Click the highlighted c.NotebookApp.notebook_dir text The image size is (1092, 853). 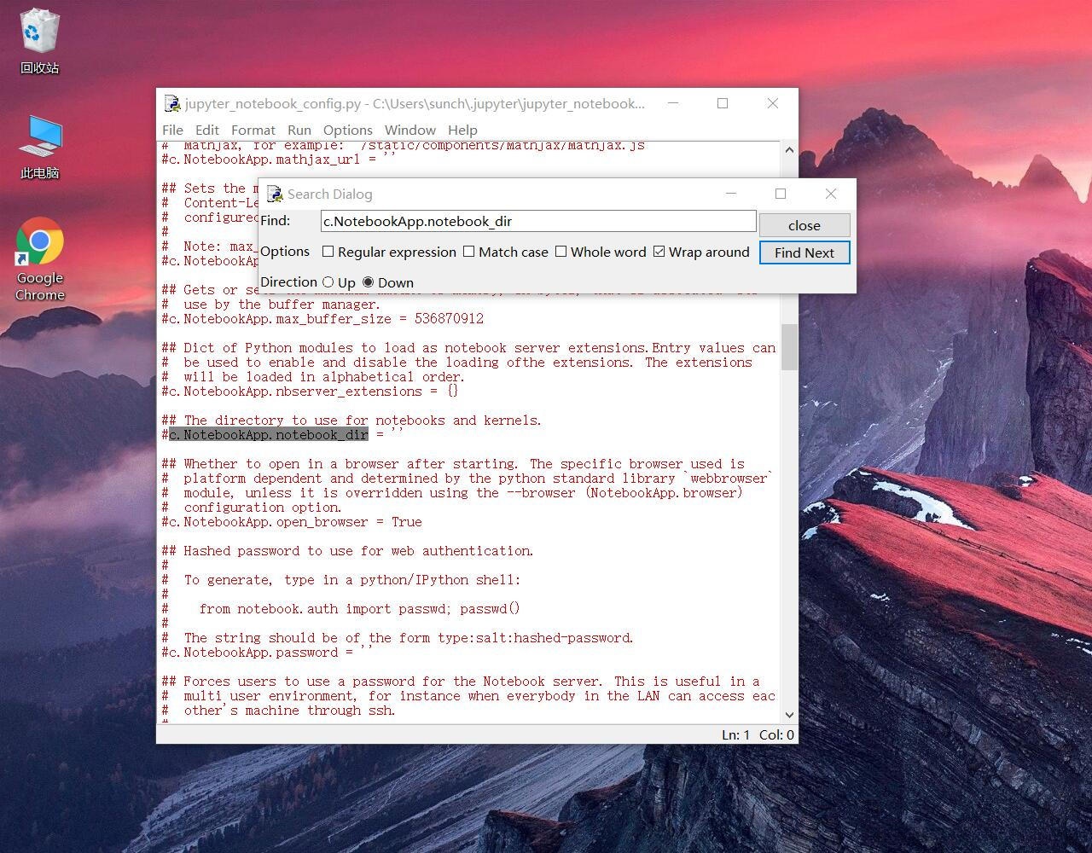click(x=269, y=435)
